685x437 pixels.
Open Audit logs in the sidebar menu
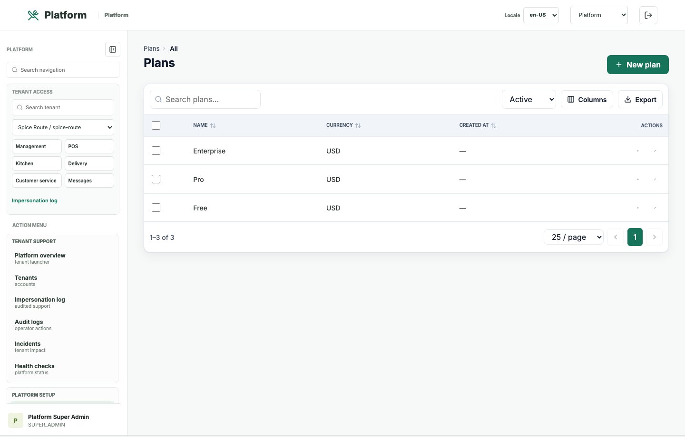point(62,325)
